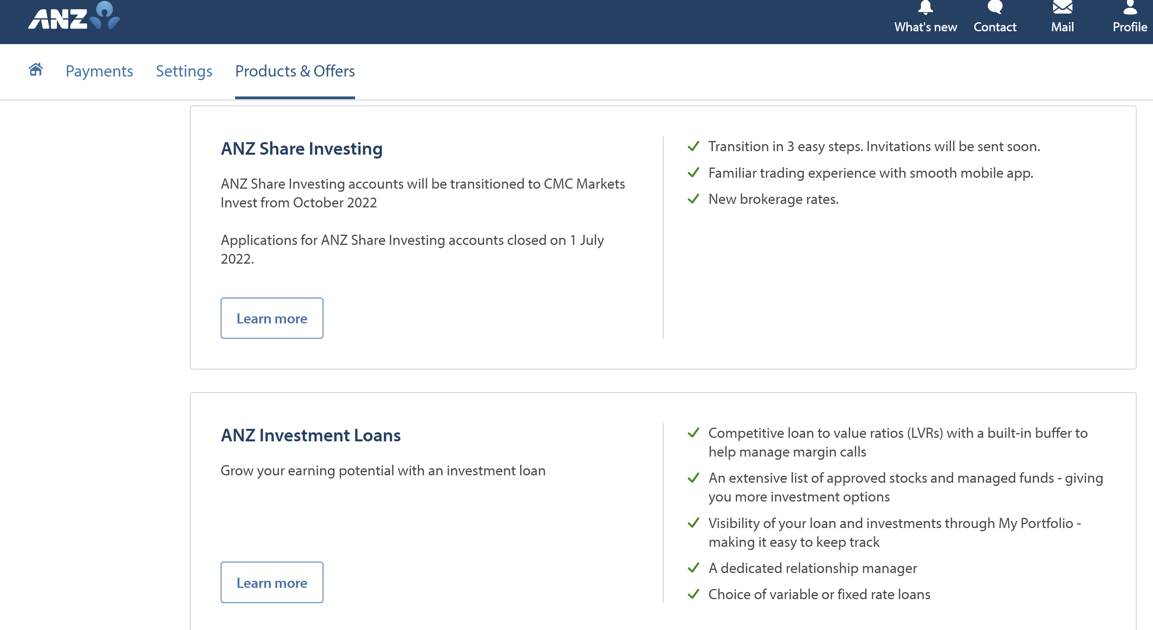This screenshot has height=630, width=1153.
Task: Click Learn more under ANZ Share Investing
Action: coord(272,318)
